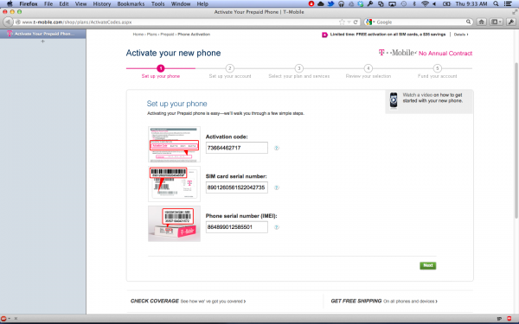The image size is (519, 324).
Task: Click the IMEI help question icon
Action: (x=277, y=227)
